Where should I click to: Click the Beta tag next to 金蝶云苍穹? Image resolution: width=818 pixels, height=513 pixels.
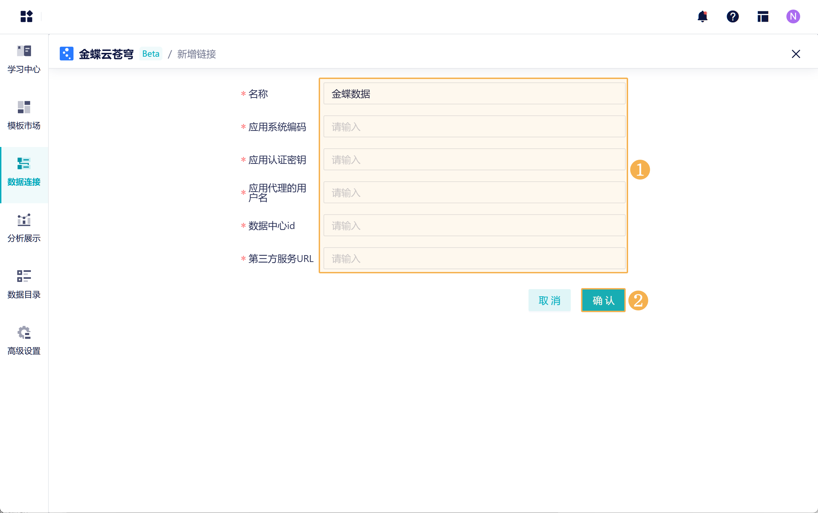[150, 54]
